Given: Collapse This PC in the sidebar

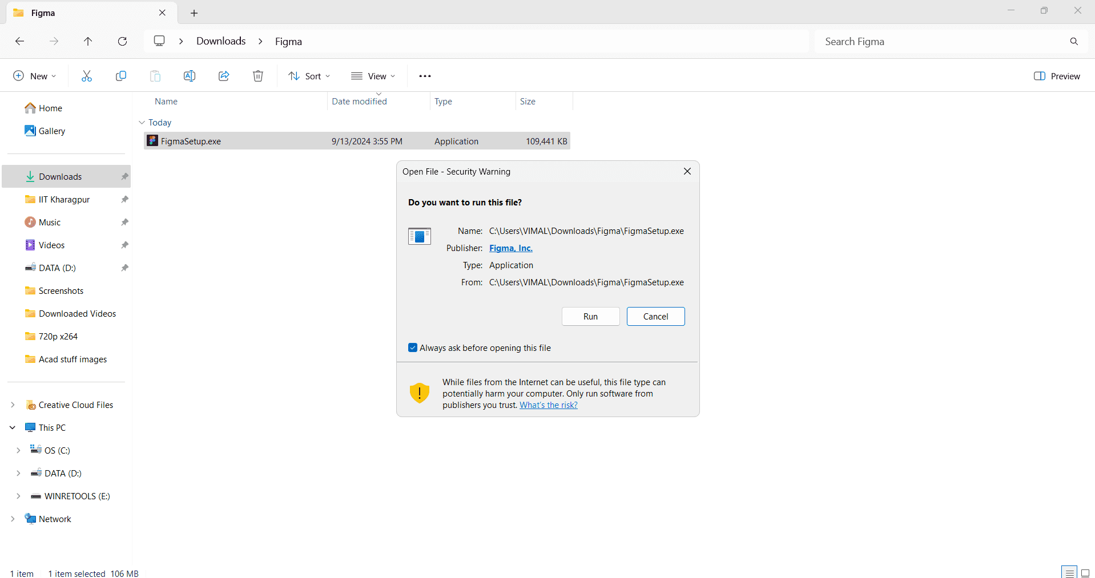Looking at the screenshot, I should point(12,427).
